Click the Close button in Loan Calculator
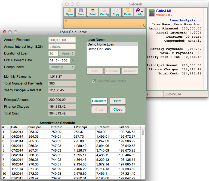Viewport: 209px width, 181px height. (x=118, y=110)
